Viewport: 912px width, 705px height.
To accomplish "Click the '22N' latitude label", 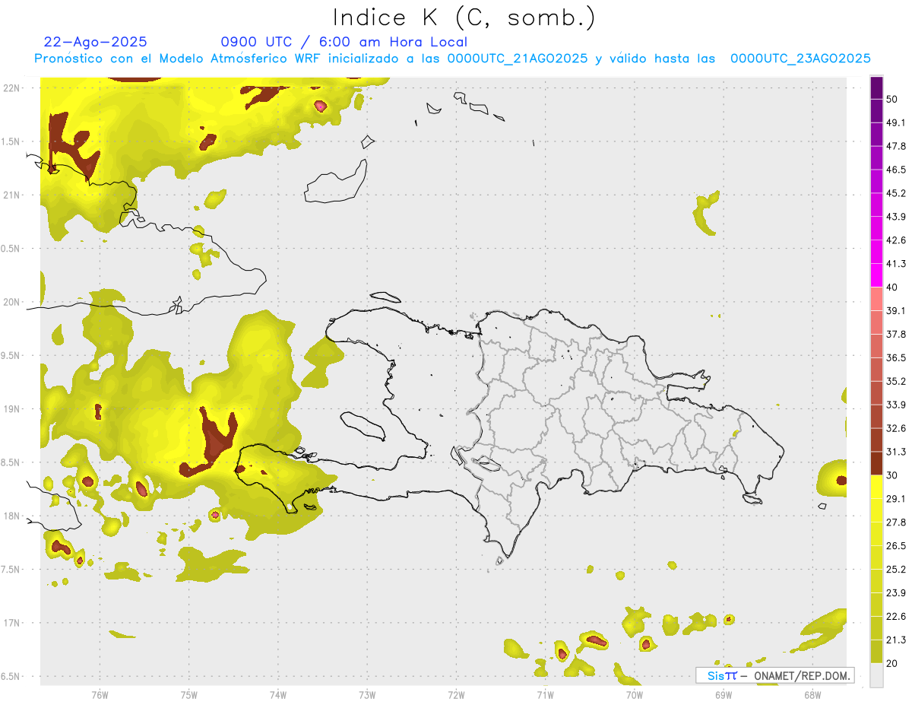I will 12,88.
